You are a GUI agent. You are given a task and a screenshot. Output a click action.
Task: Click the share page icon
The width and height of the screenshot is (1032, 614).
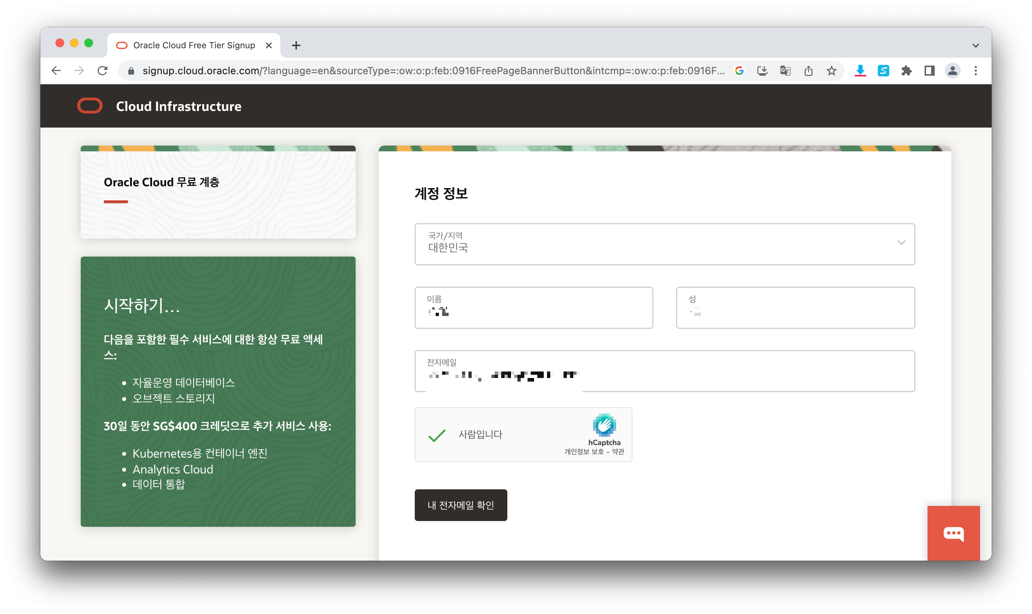click(808, 71)
